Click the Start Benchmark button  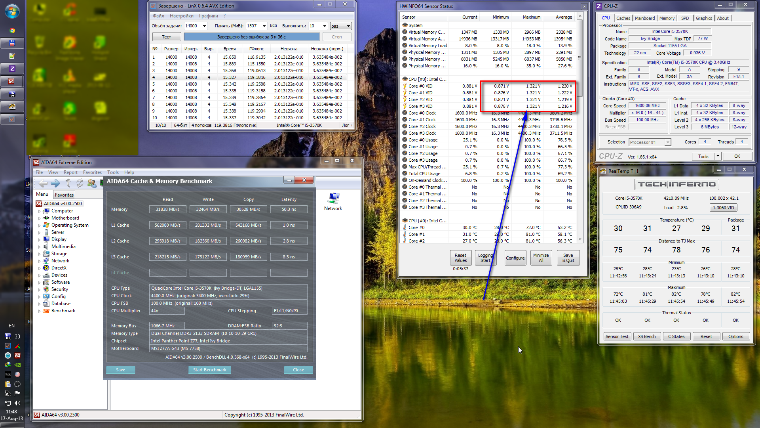click(x=209, y=370)
